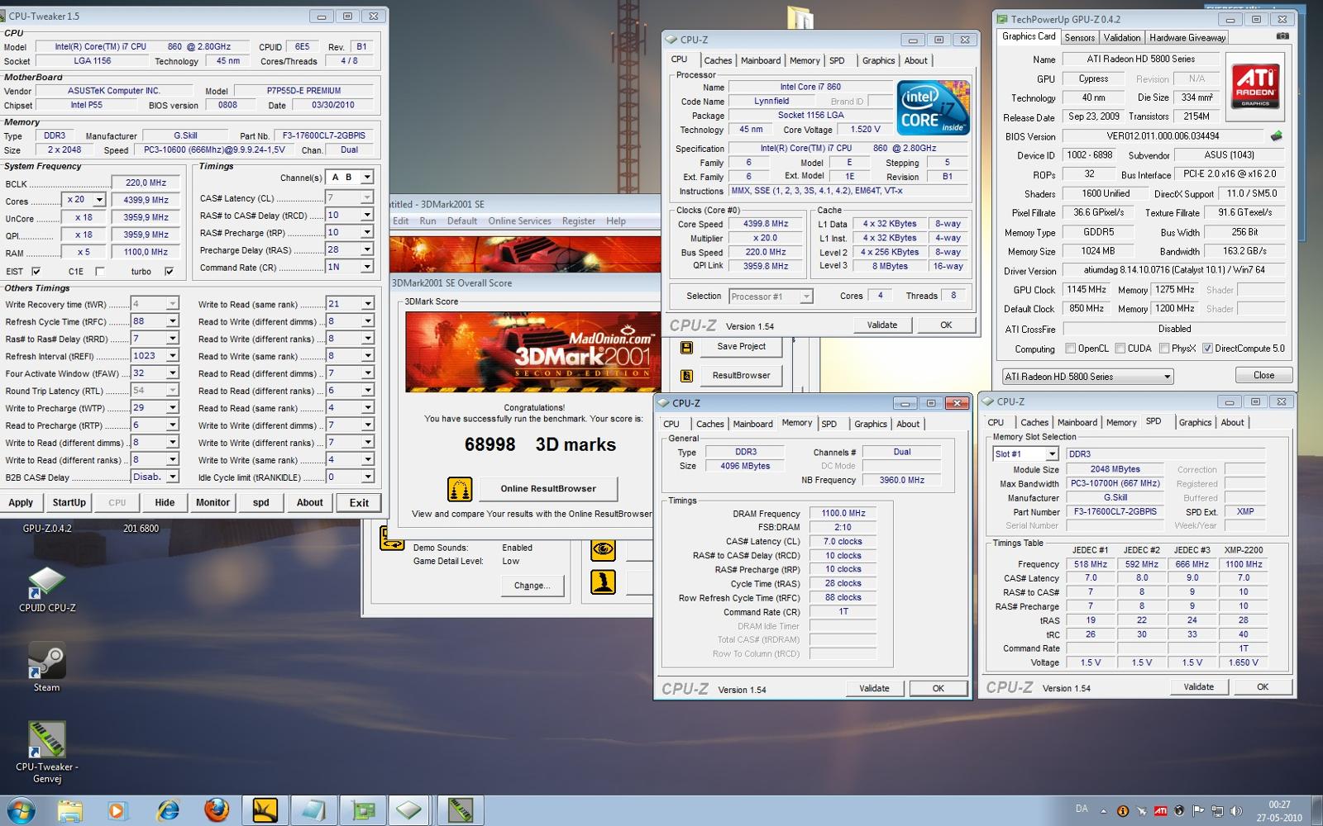Open the CPUID CPU-Z desktop shortcut
Image resolution: width=1323 pixels, height=826 pixels.
tap(47, 590)
